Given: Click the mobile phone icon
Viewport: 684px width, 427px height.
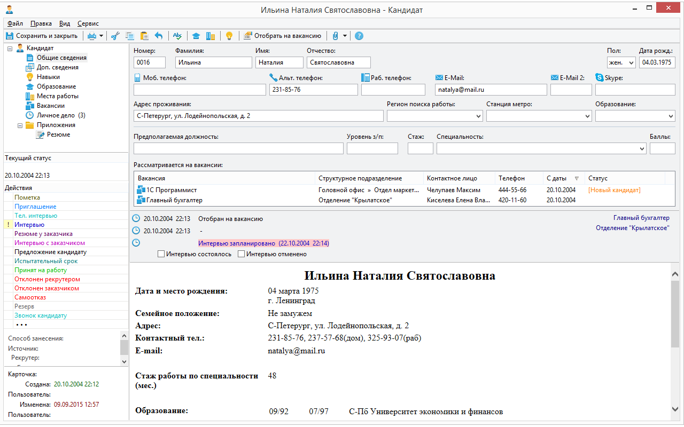Looking at the screenshot, I should point(137,78).
